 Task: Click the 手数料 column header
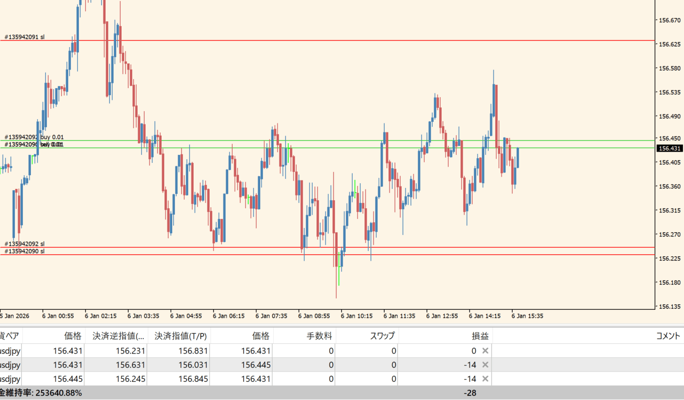tap(319, 336)
